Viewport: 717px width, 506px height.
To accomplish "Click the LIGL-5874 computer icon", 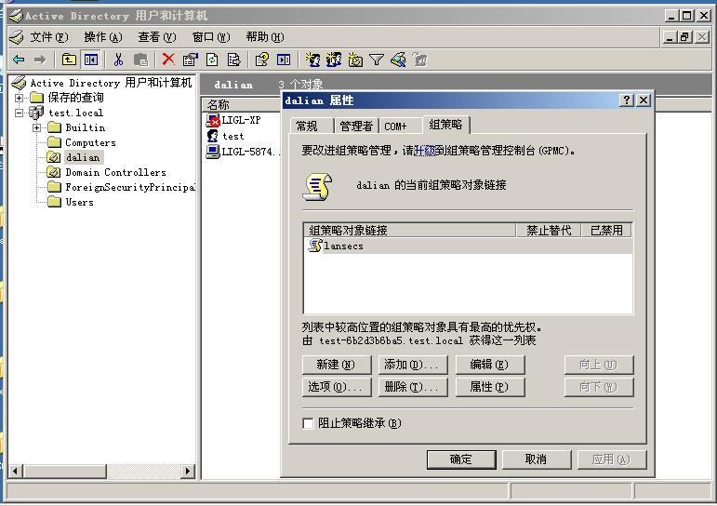I will [213, 152].
